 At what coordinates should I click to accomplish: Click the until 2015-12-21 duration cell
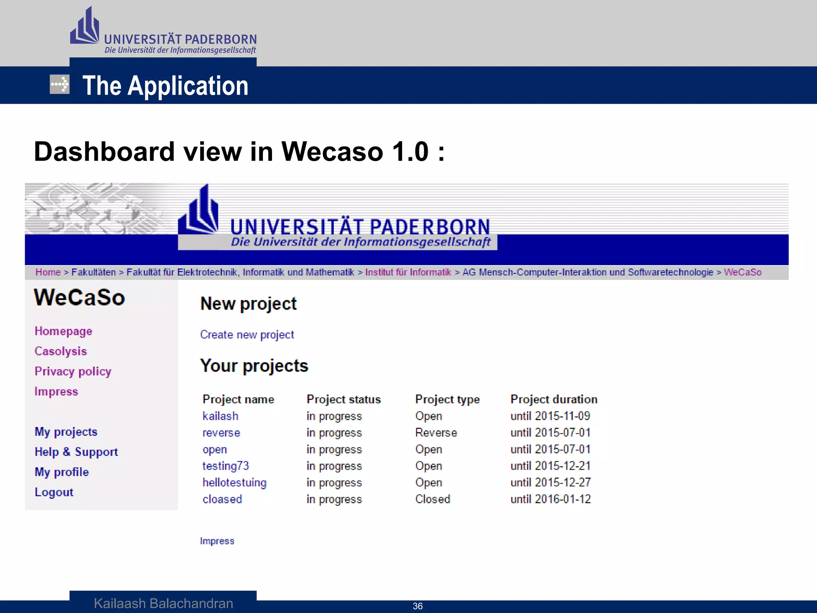point(551,466)
